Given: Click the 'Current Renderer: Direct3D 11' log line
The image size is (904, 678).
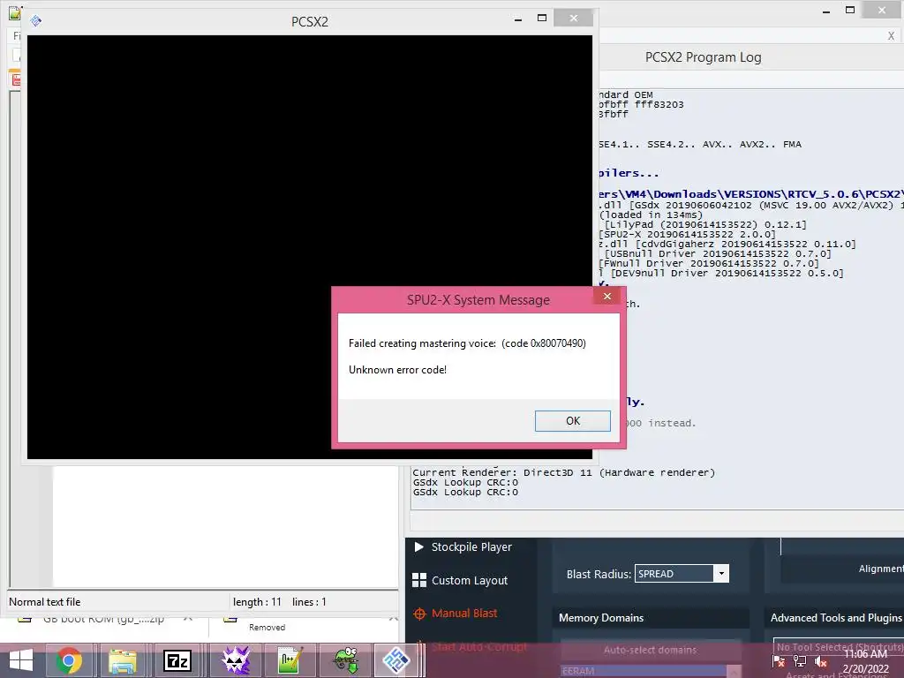Looking at the screenshot, I should [564, 473].
